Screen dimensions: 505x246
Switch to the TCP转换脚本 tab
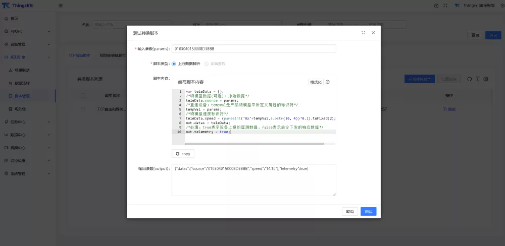[x=79, y=55]
